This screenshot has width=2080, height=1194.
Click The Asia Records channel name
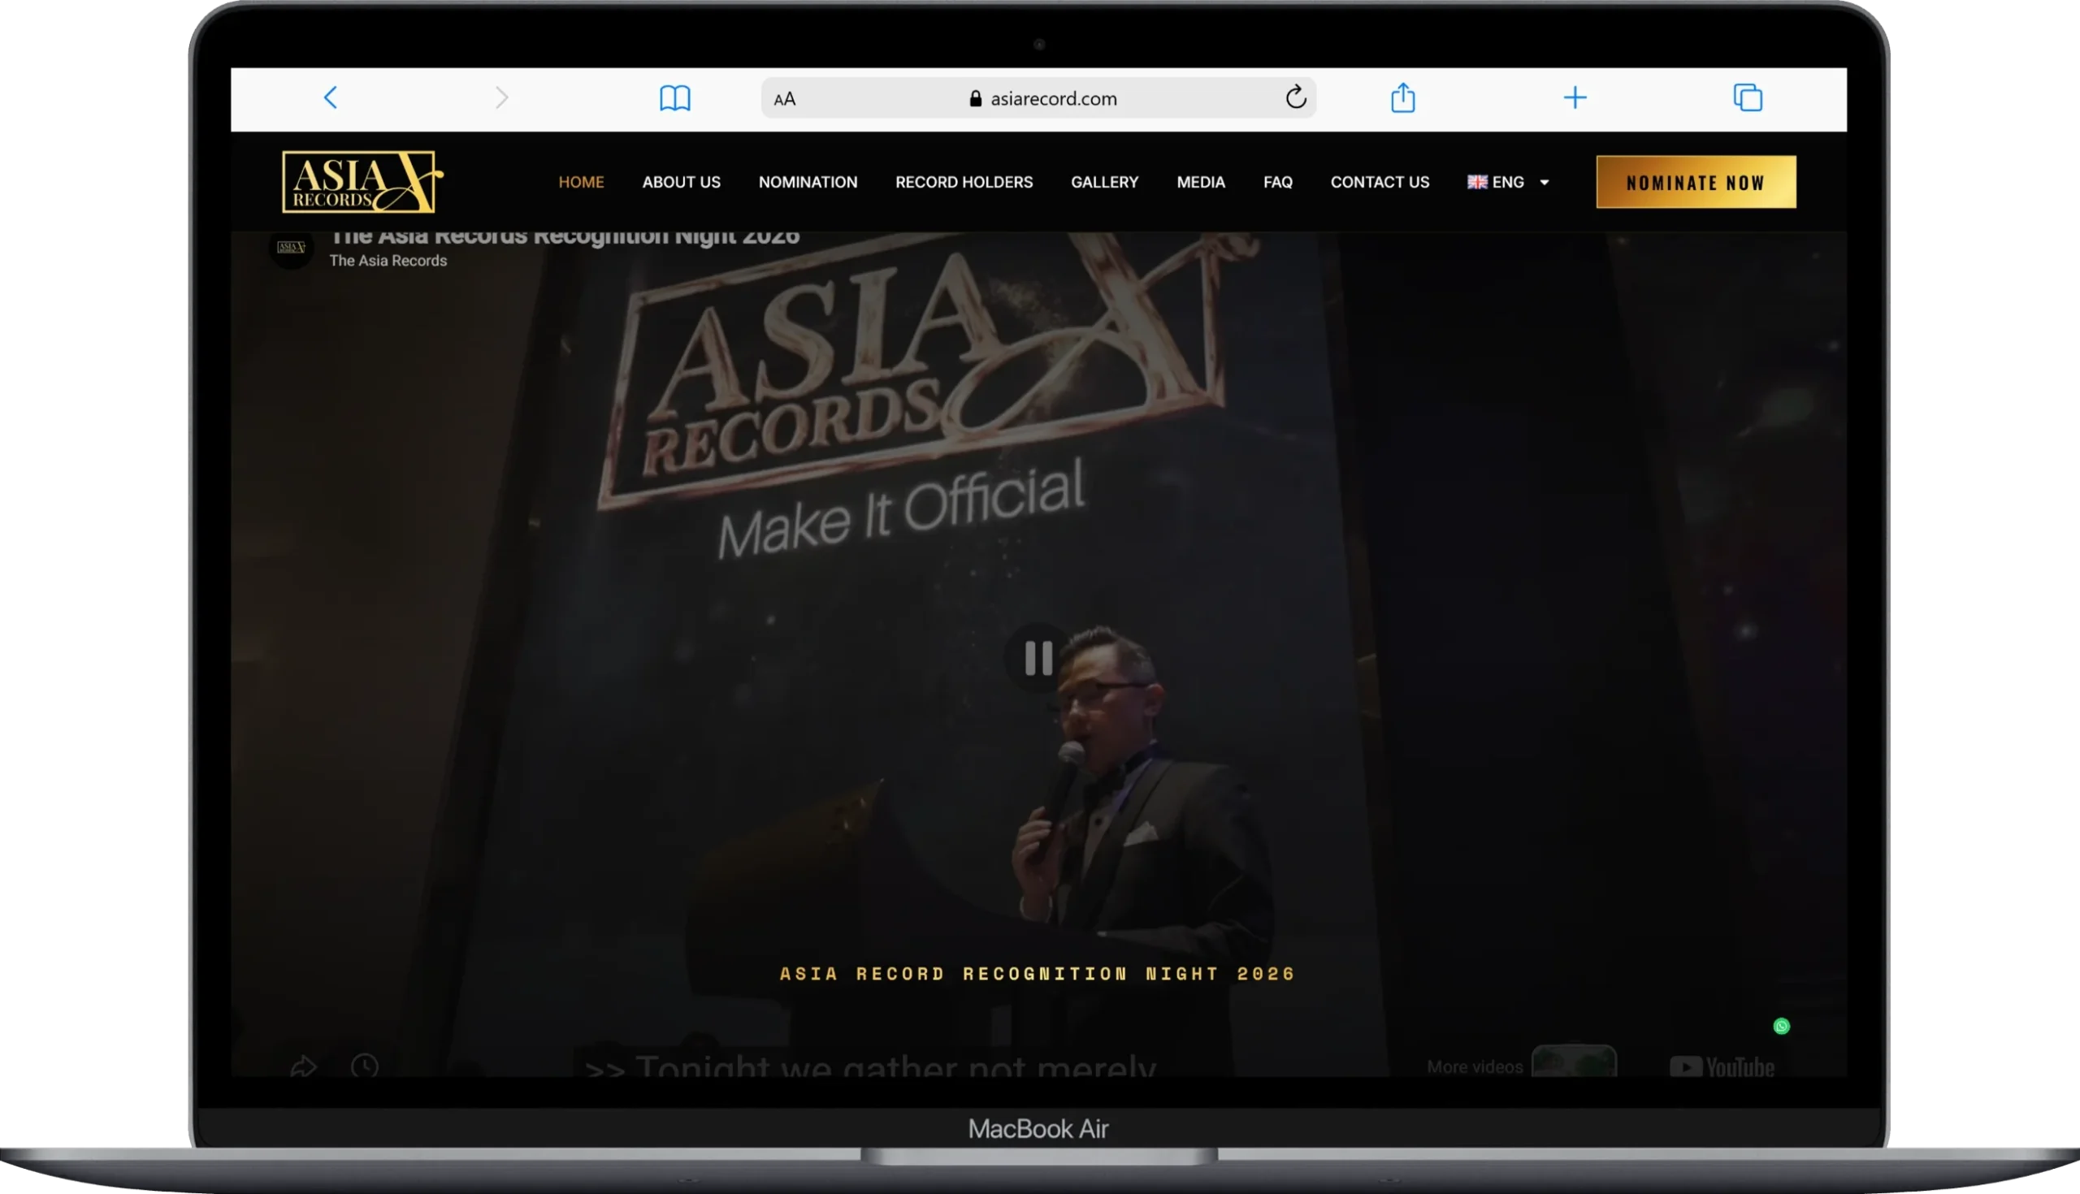(388, 261)
